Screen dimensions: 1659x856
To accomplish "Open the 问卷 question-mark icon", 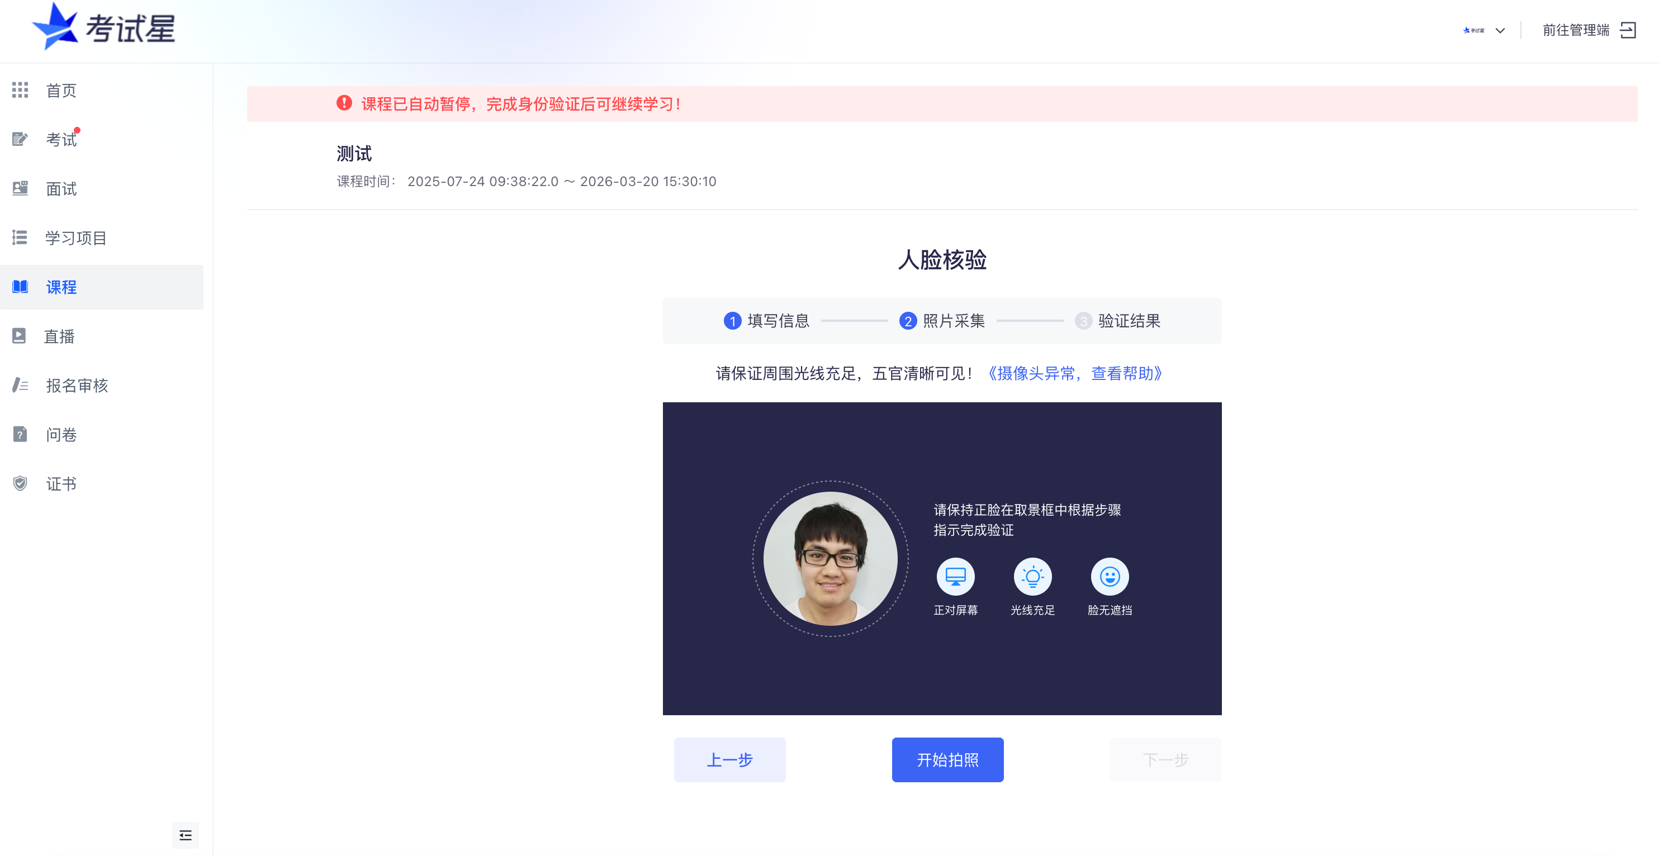I will 20,435.
